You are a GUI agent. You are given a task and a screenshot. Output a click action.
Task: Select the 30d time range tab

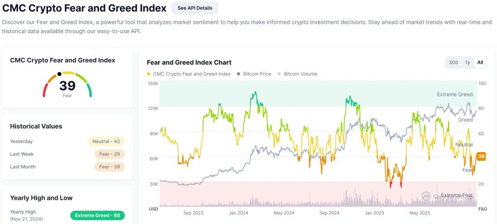point(453,62)
